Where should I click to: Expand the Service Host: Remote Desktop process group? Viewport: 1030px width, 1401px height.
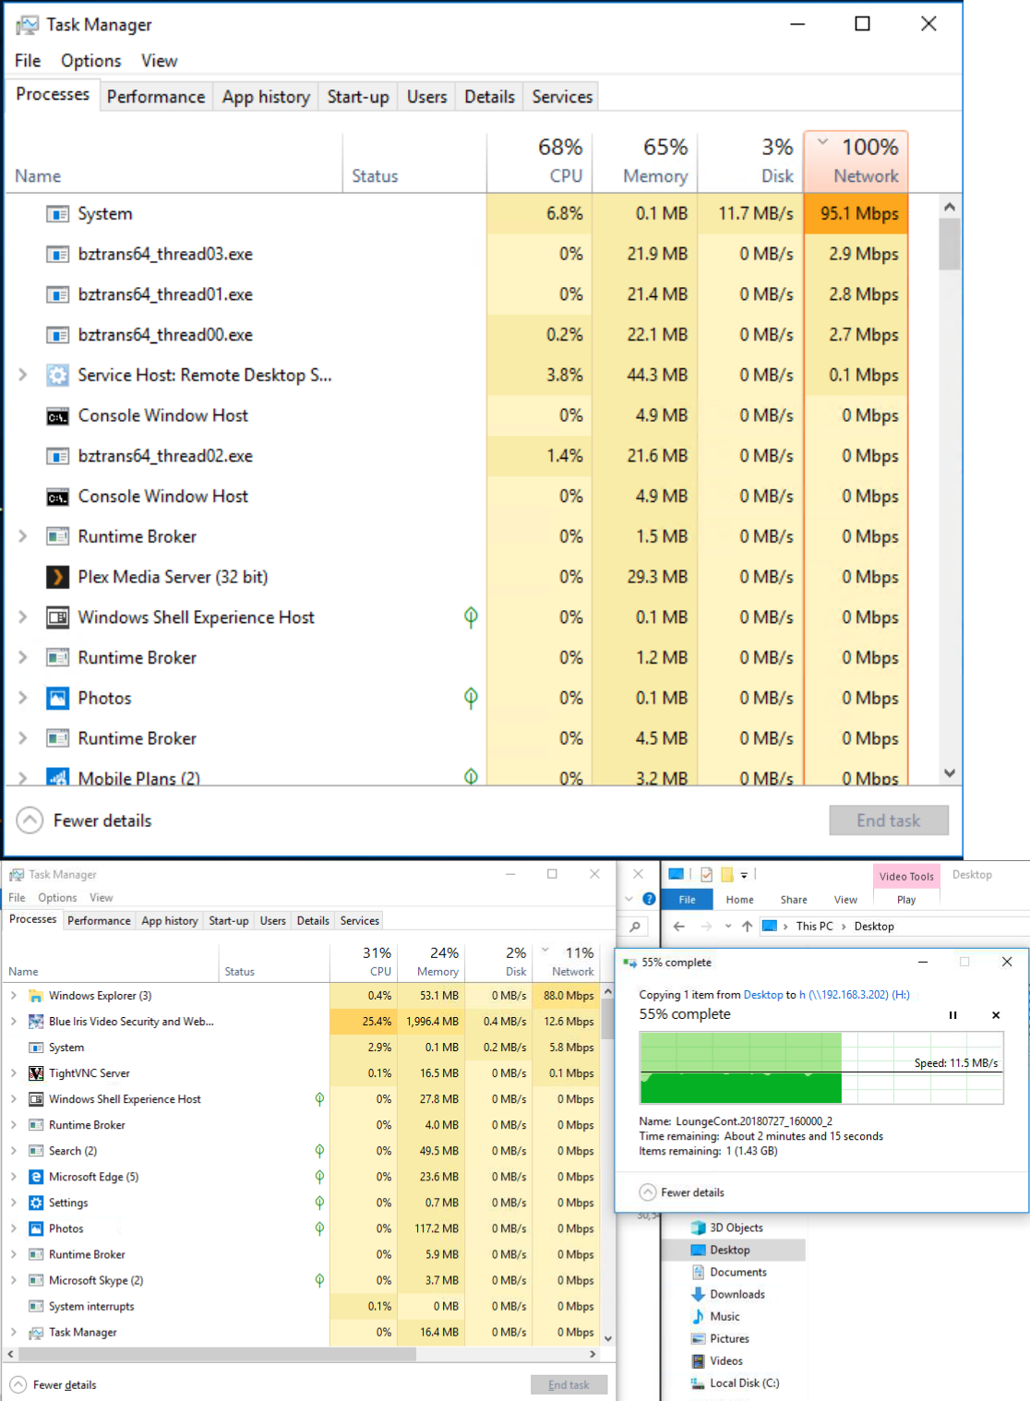23,375
